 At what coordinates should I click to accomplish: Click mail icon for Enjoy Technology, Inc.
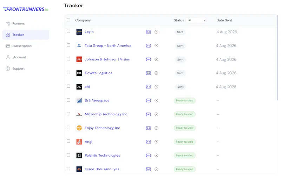(148, 128)
